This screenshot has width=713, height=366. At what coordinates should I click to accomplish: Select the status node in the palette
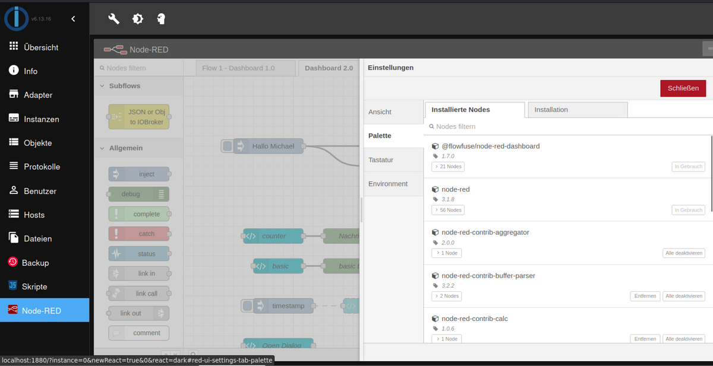click(139, 254)
